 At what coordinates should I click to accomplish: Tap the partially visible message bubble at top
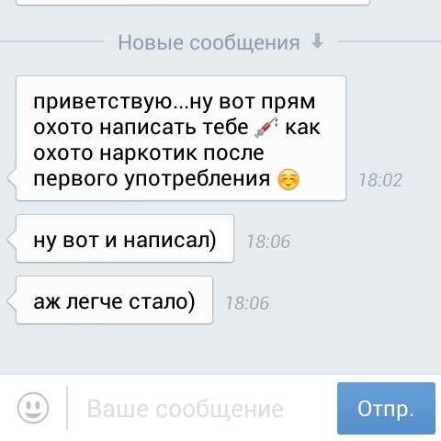192,3
